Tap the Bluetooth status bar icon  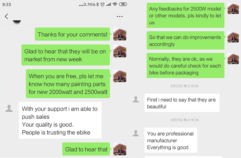pos(97,4)
